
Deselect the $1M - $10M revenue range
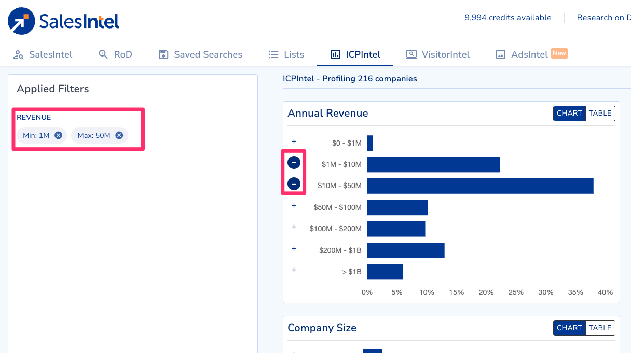click(294, 163)
